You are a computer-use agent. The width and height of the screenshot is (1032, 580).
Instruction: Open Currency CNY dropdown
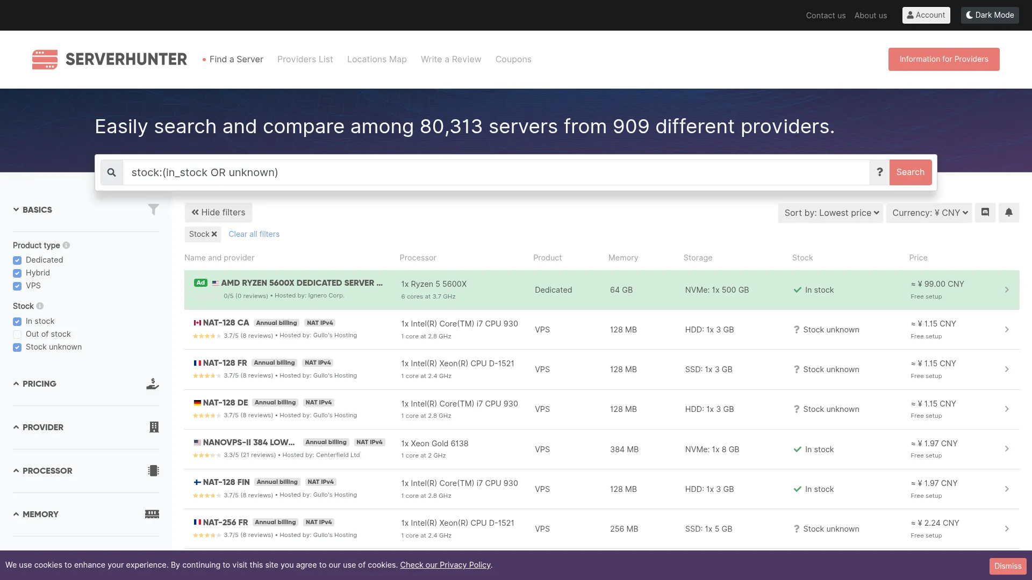pos(929,213)
